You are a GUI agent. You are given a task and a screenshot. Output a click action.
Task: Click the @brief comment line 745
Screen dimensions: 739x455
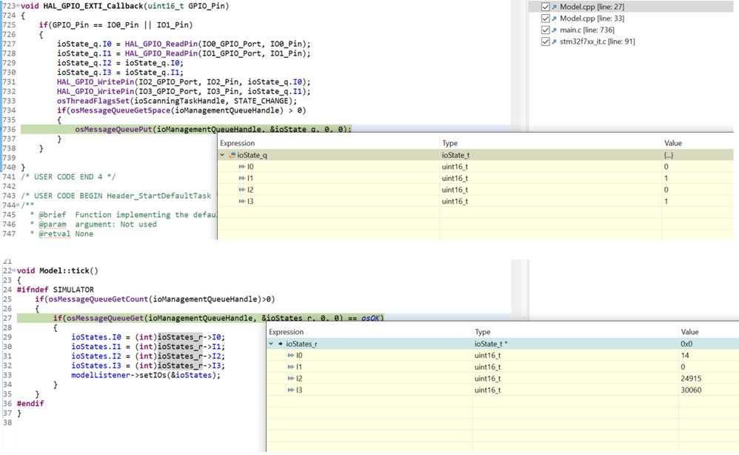tap(122, 215)
